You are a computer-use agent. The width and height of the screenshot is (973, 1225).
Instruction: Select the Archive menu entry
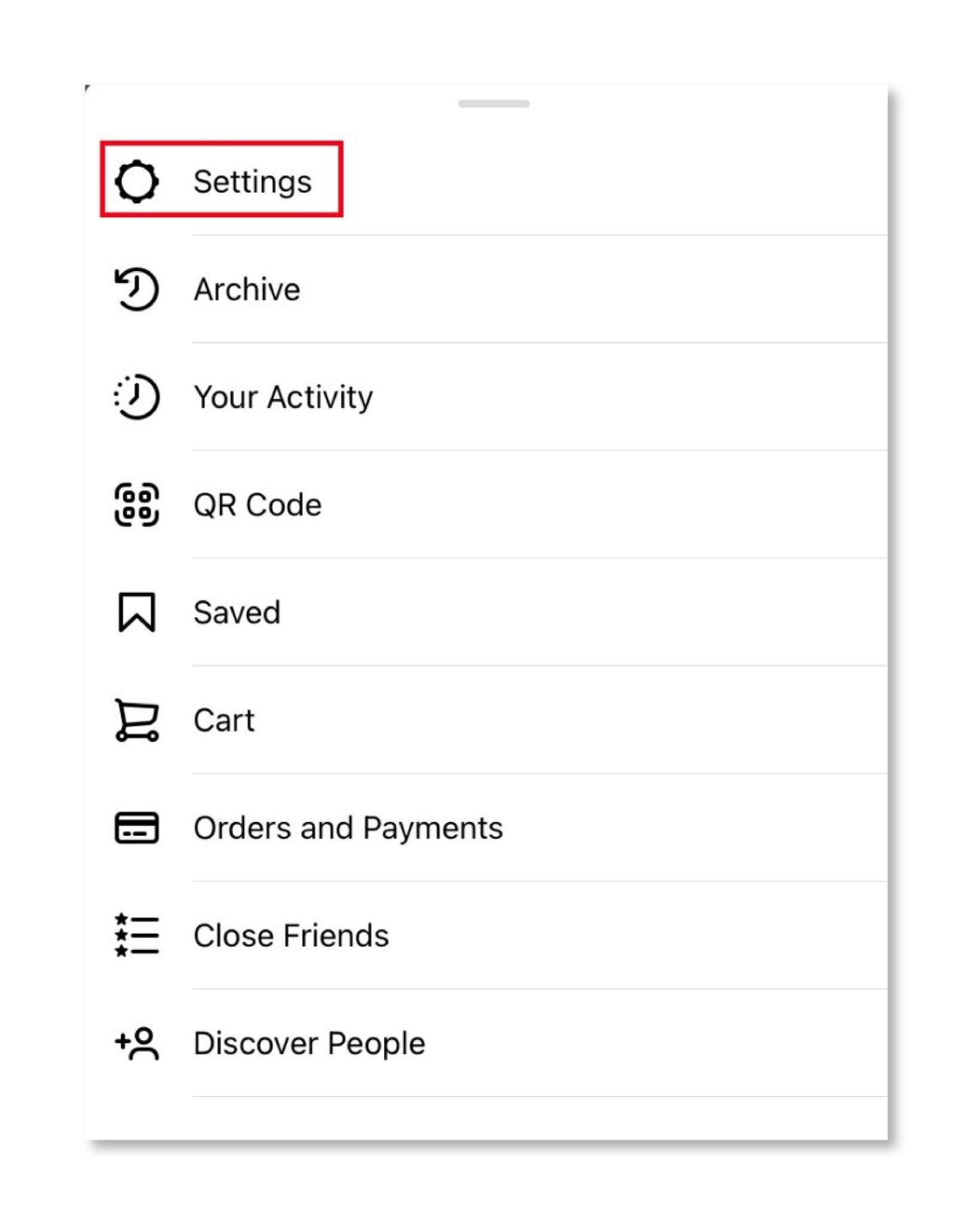click(246, 289)
